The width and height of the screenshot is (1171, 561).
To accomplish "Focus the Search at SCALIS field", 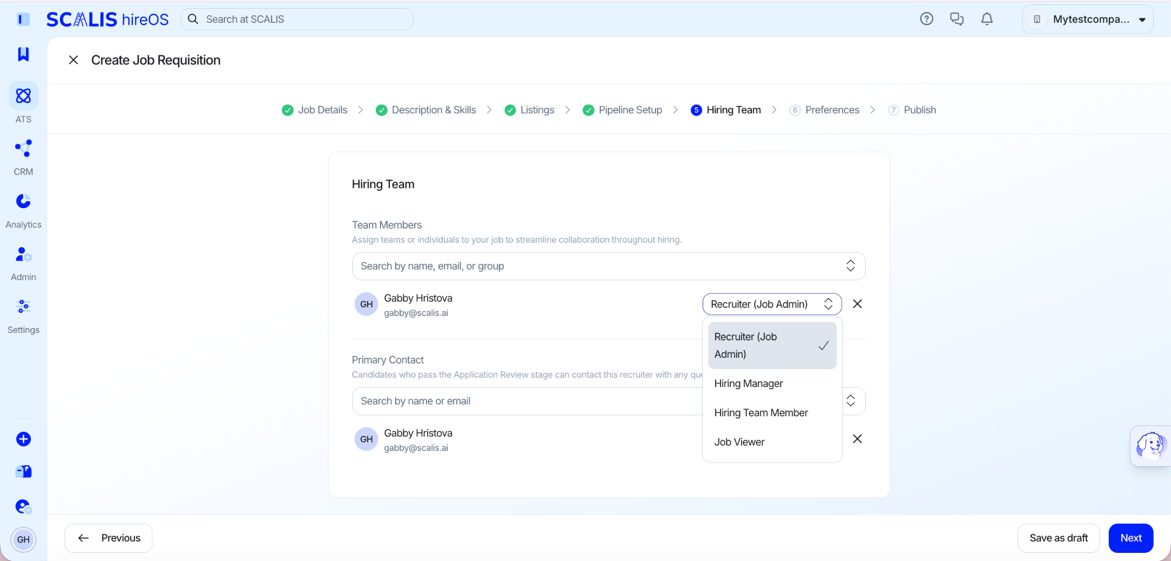I will (x=297, y=20).
